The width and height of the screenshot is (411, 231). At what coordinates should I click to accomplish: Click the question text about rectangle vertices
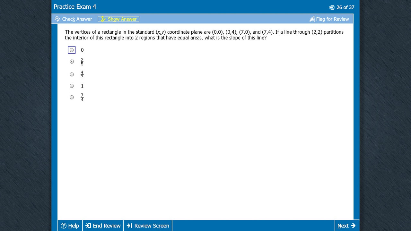pos(204,35)
